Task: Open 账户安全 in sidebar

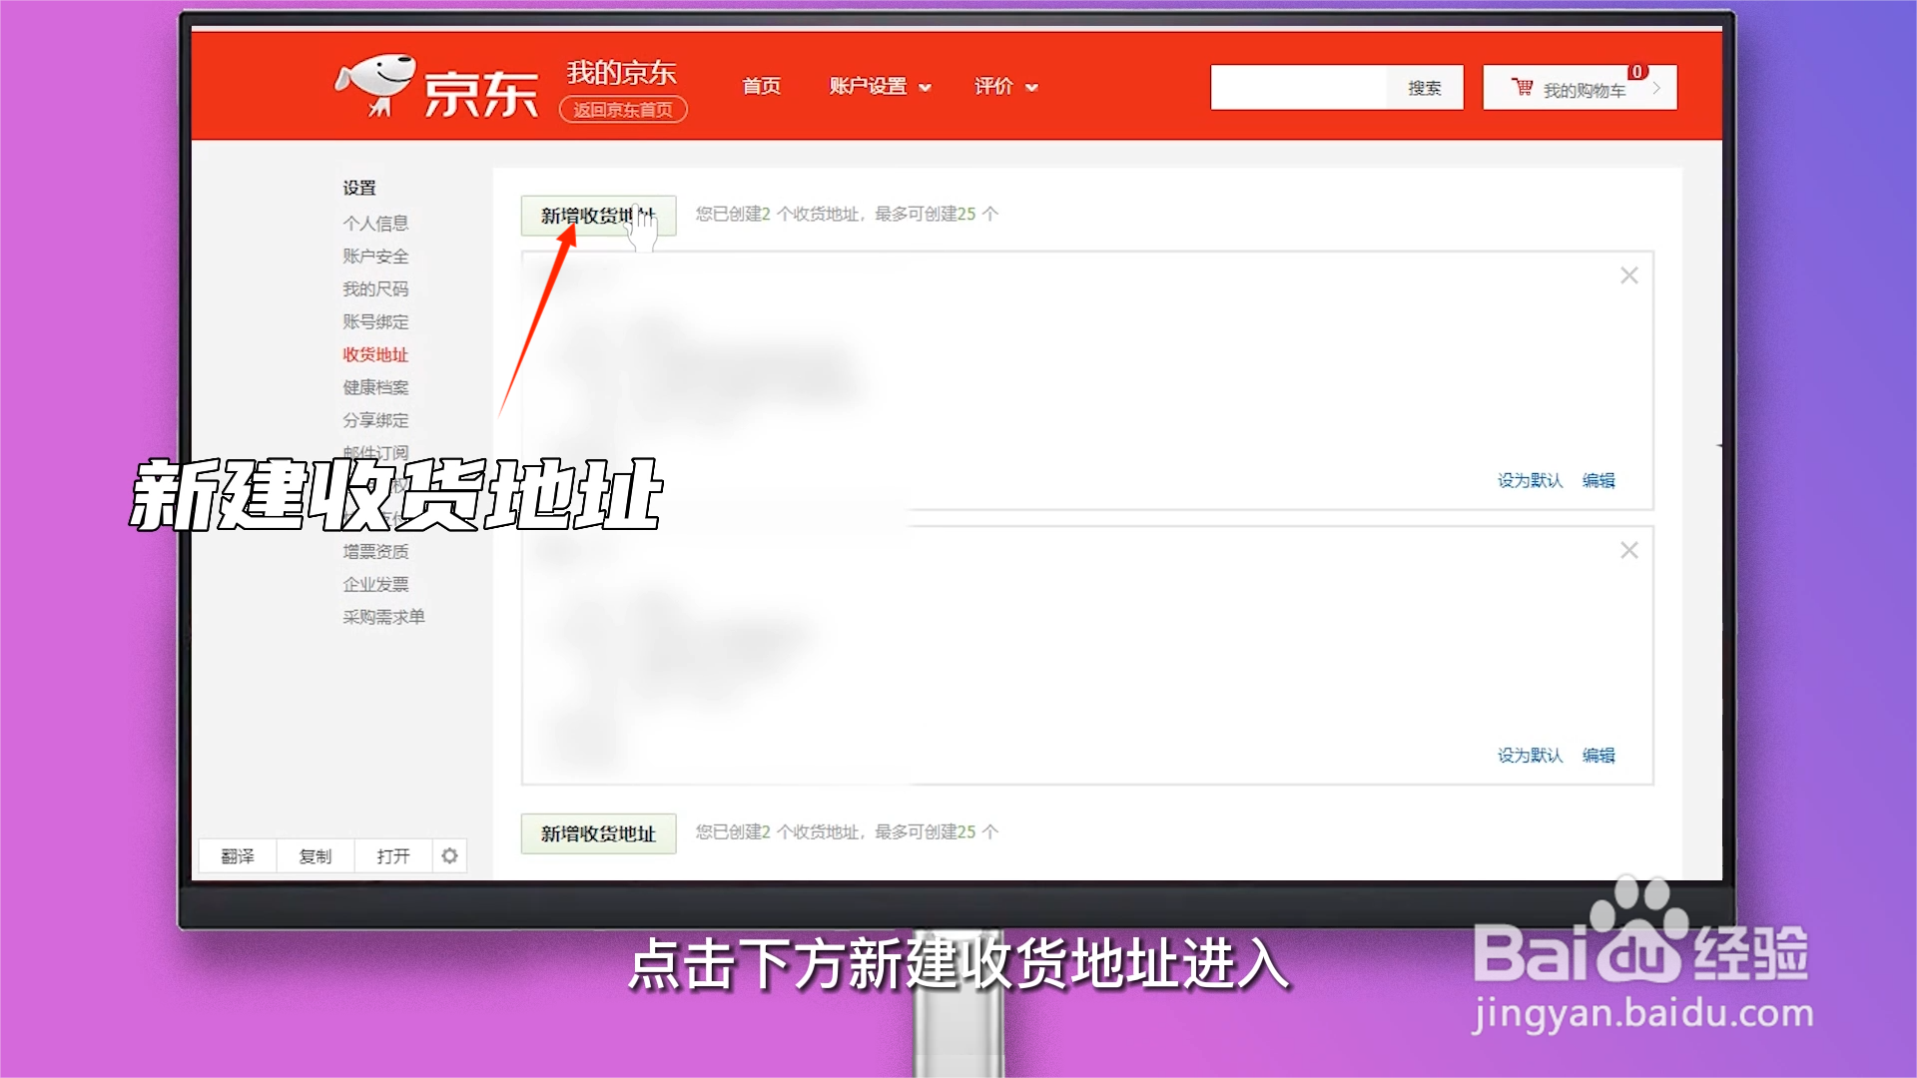Action: click(x=375, y=257)
